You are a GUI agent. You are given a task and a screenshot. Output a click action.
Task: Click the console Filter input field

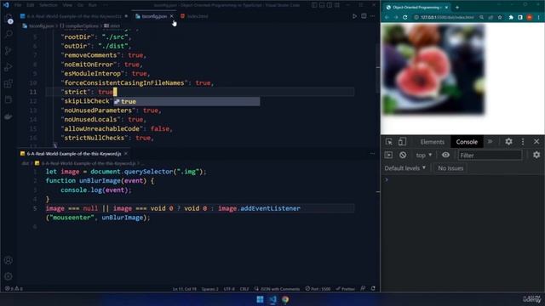point(490,155)
